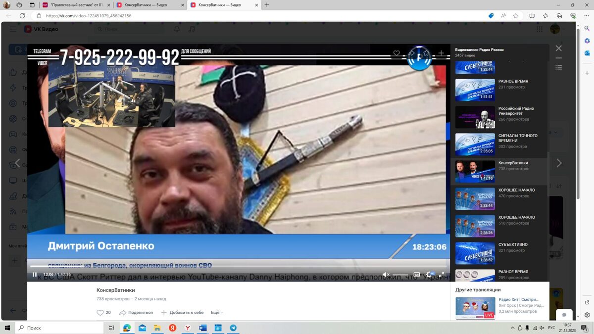Add video with overlay plus icon
This screenshot has height=334, width=594.
(441, 53)
